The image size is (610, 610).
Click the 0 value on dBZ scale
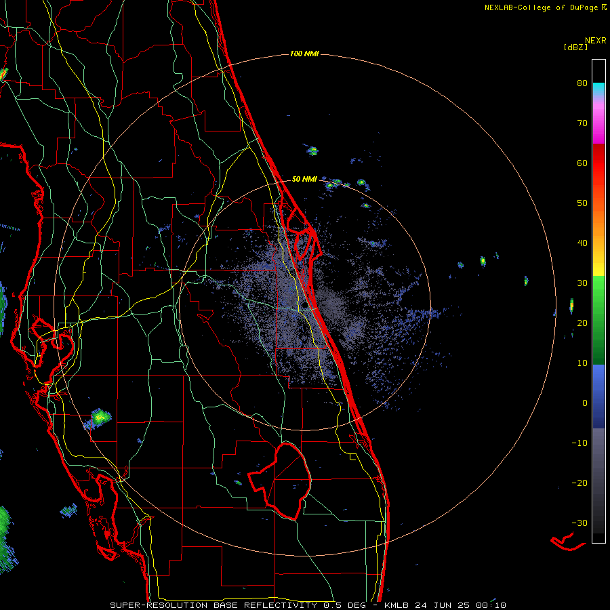585,403
